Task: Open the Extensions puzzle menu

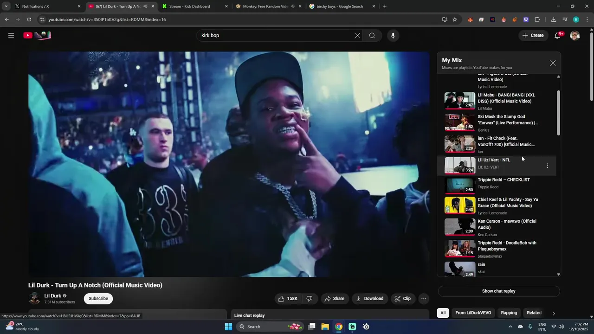Action: pyautogui.click(x=537, y=19)
